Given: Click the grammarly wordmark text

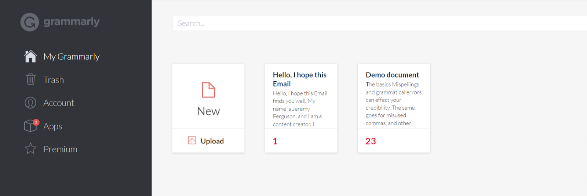Looking at the screenshot, I should click(x=72, y=22).
